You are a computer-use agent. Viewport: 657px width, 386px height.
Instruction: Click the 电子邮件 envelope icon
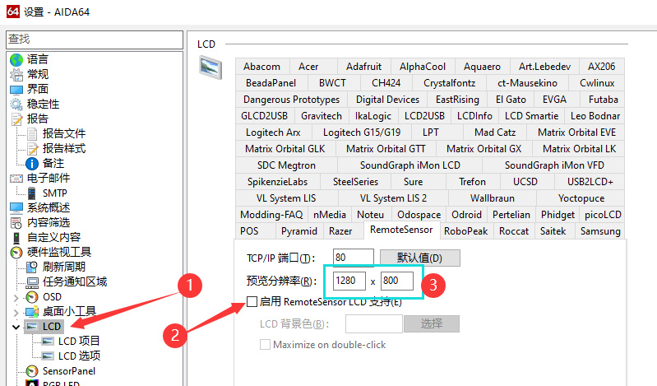point(16,179)
